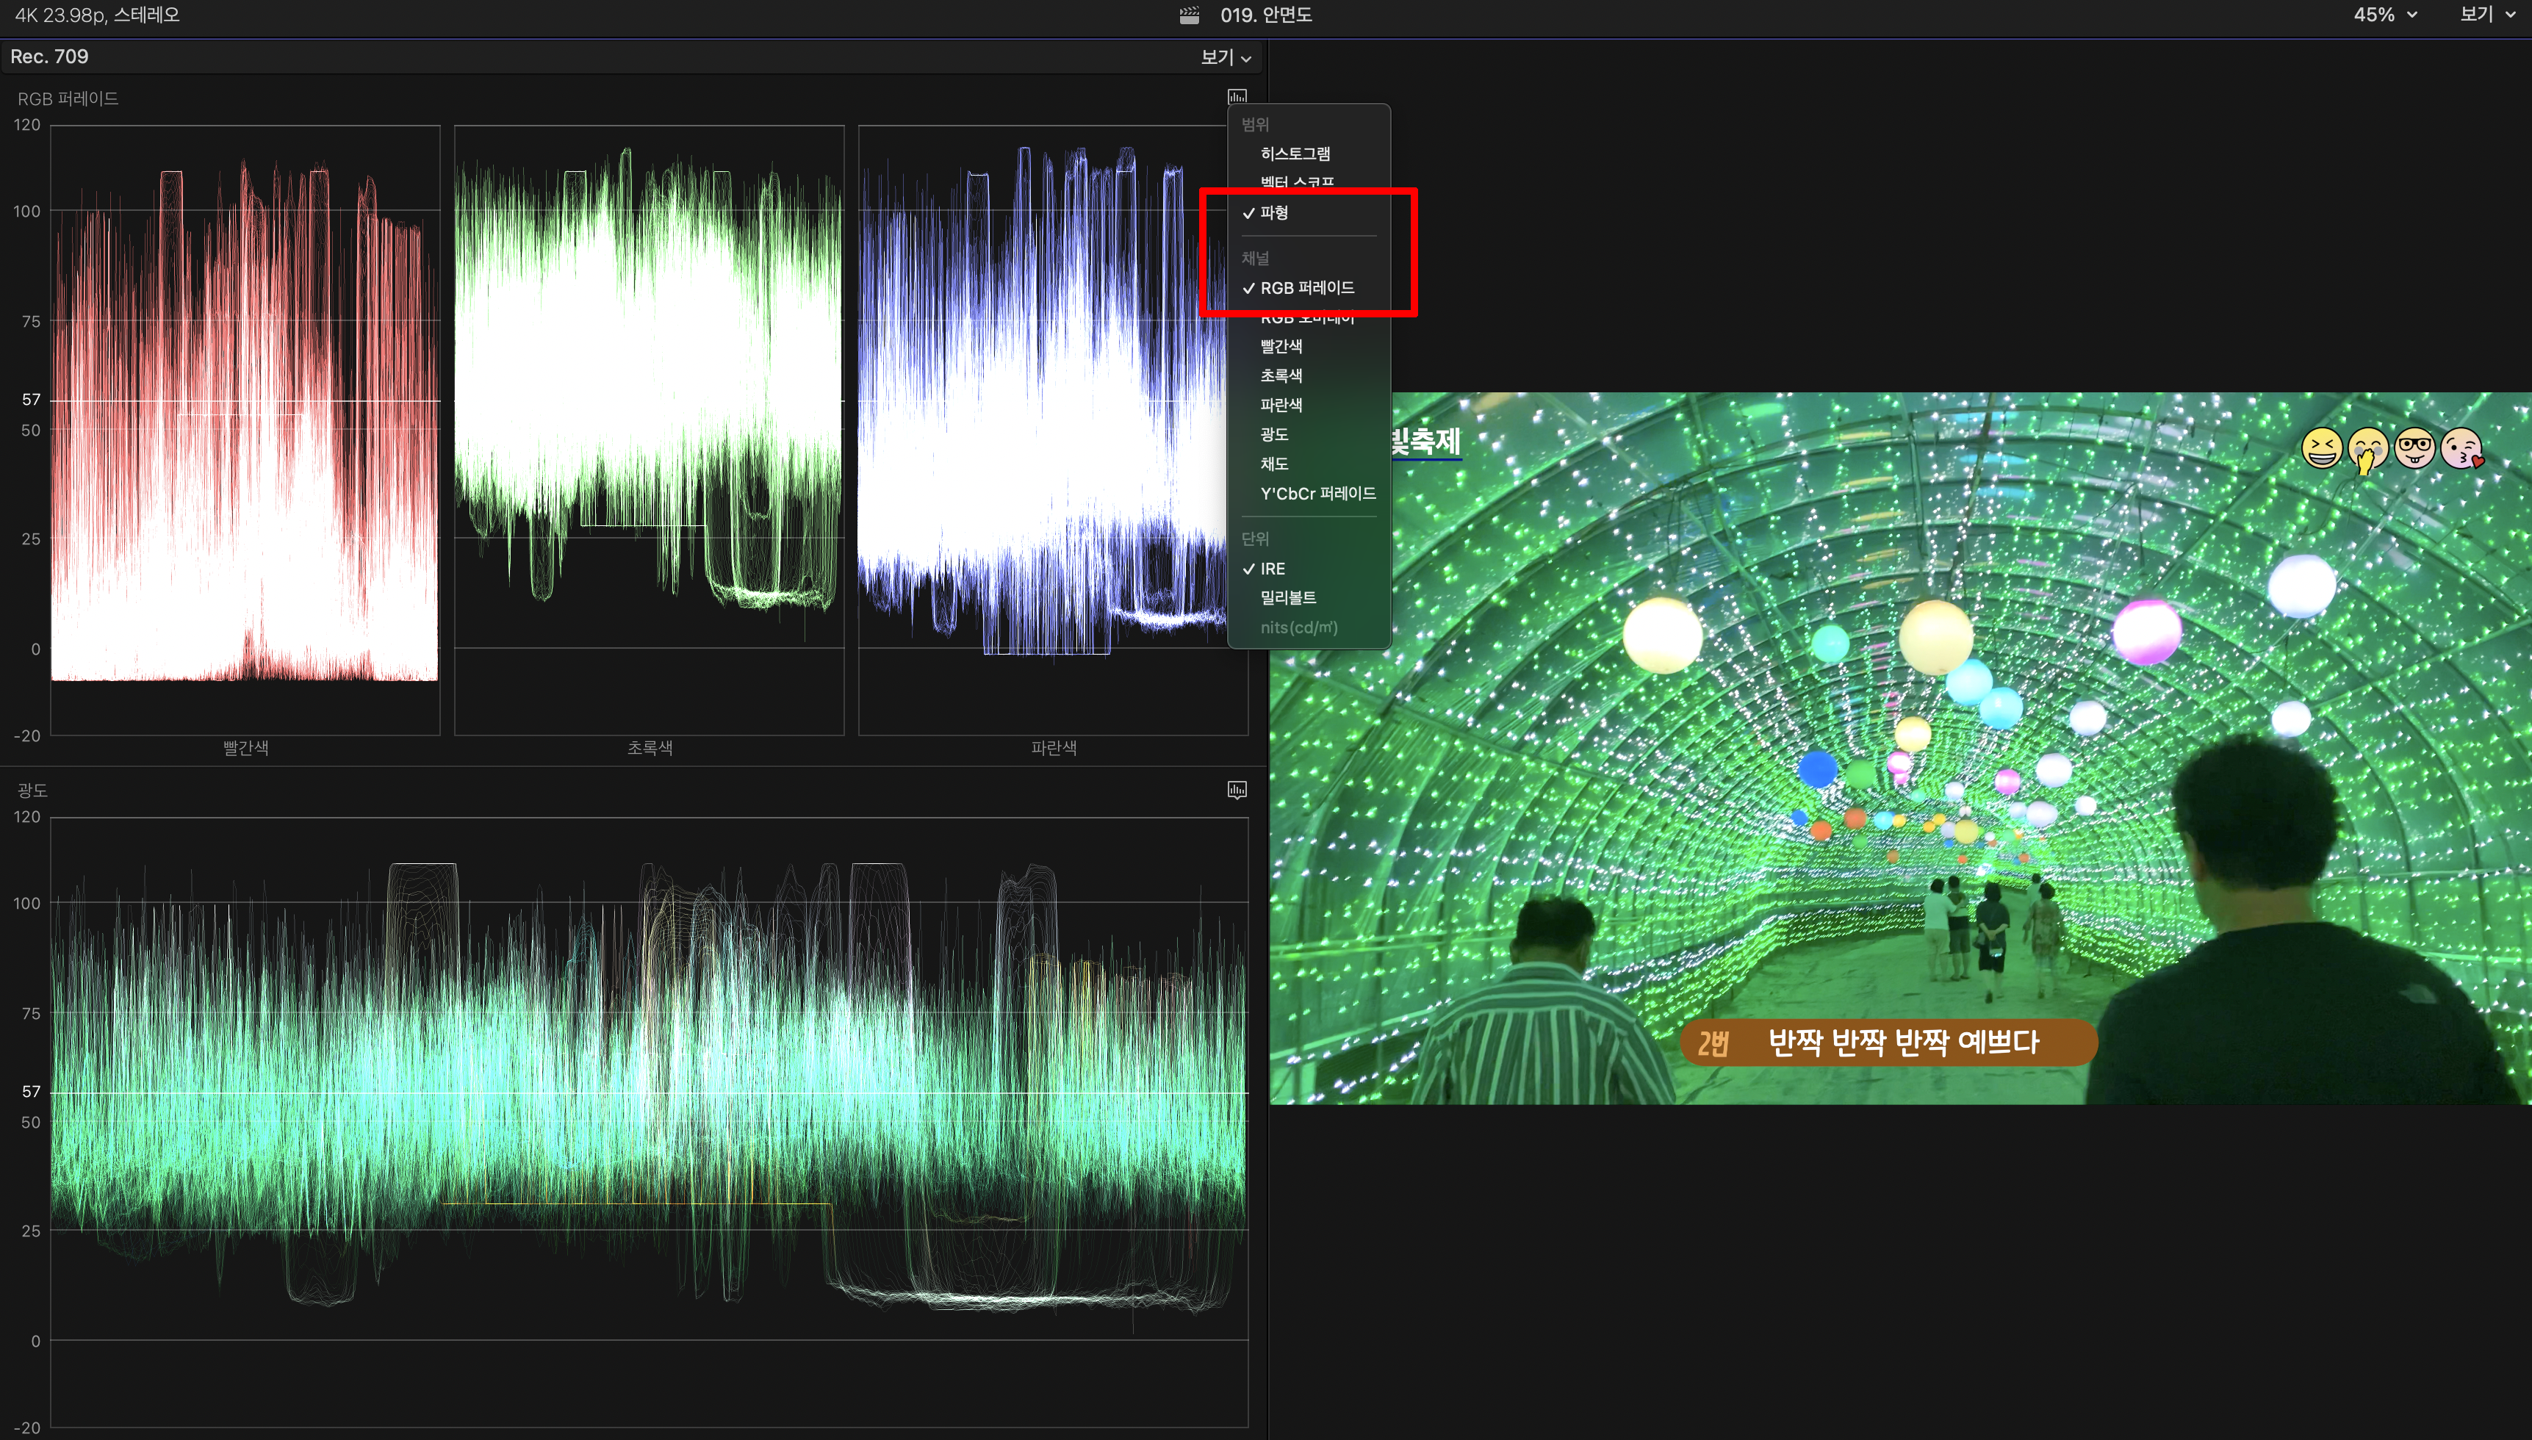
Task: Click the 광도 scope settings icon
Action: (1237, 789)
